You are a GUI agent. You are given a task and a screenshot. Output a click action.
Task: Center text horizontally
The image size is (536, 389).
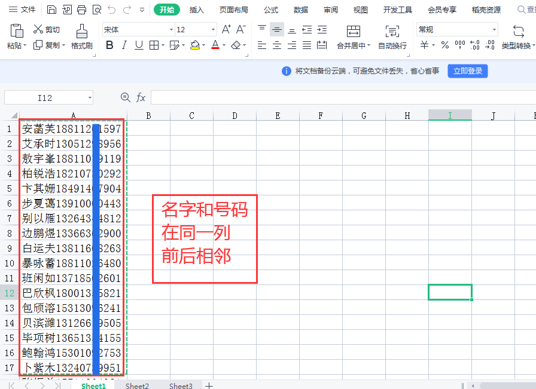click(x=277, y=45)
